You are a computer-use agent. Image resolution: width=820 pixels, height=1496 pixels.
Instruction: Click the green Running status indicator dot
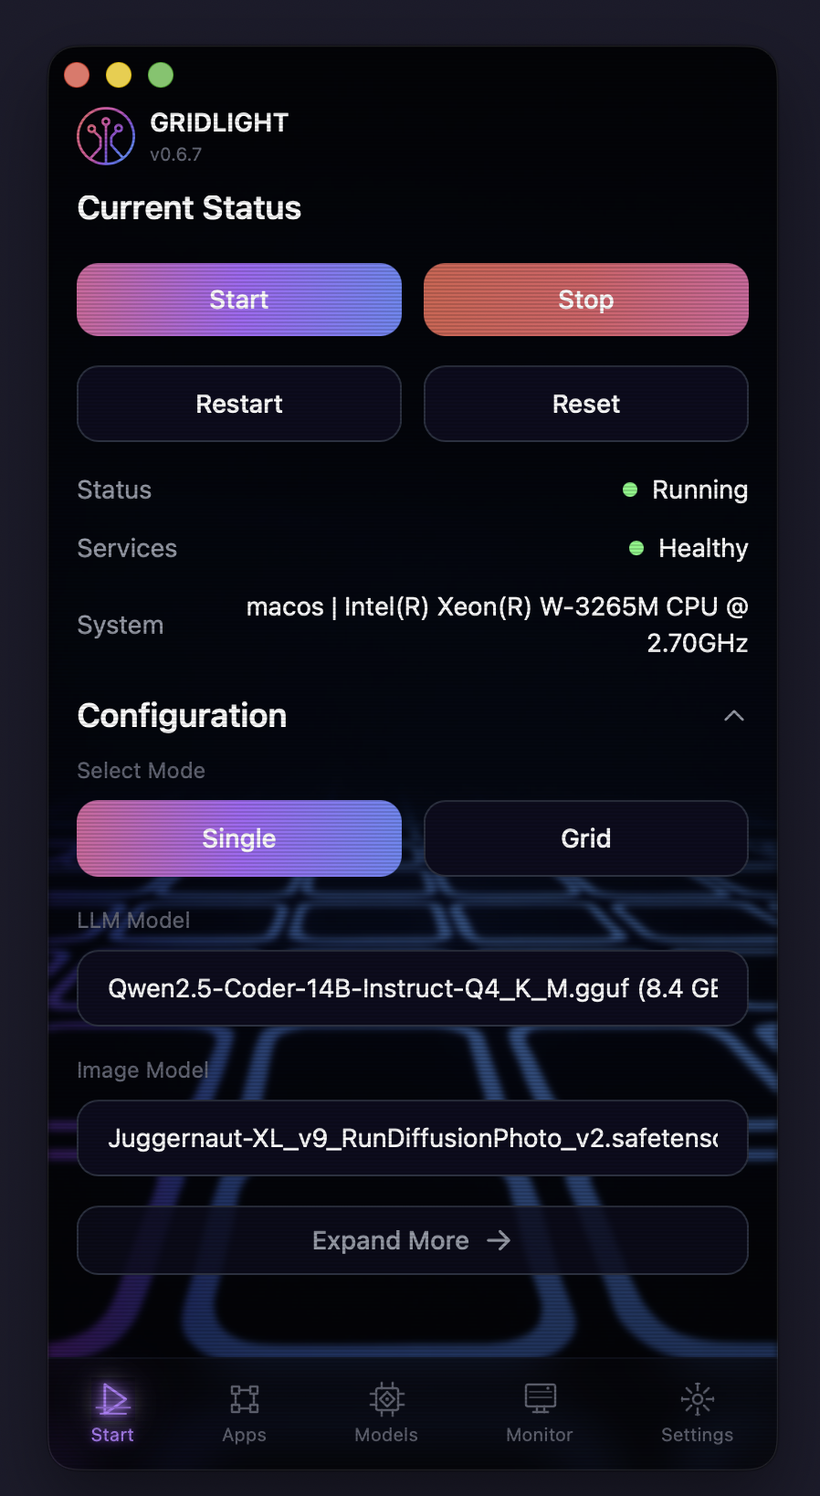(629, 490)
